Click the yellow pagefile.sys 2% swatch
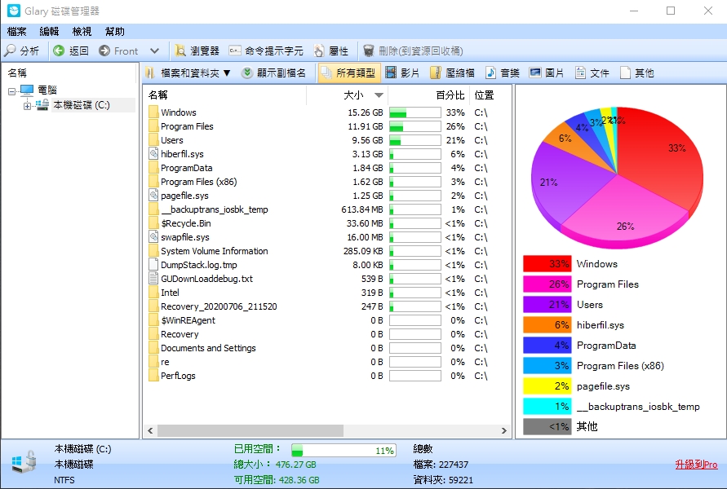This screenshot has height=489, width=727. [547, 385]
